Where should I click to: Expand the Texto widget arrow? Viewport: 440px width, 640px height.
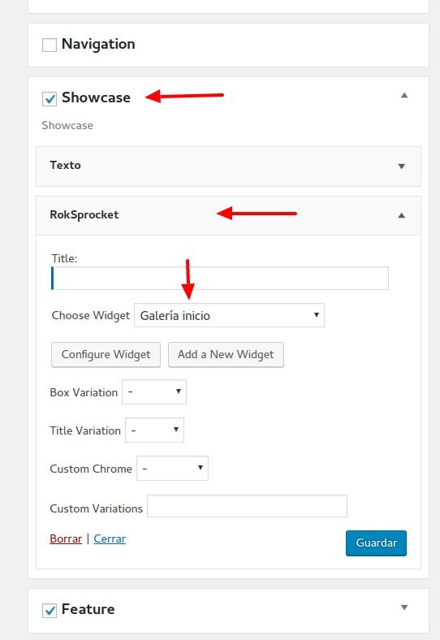pyautogui.click(x=402, y=166)
